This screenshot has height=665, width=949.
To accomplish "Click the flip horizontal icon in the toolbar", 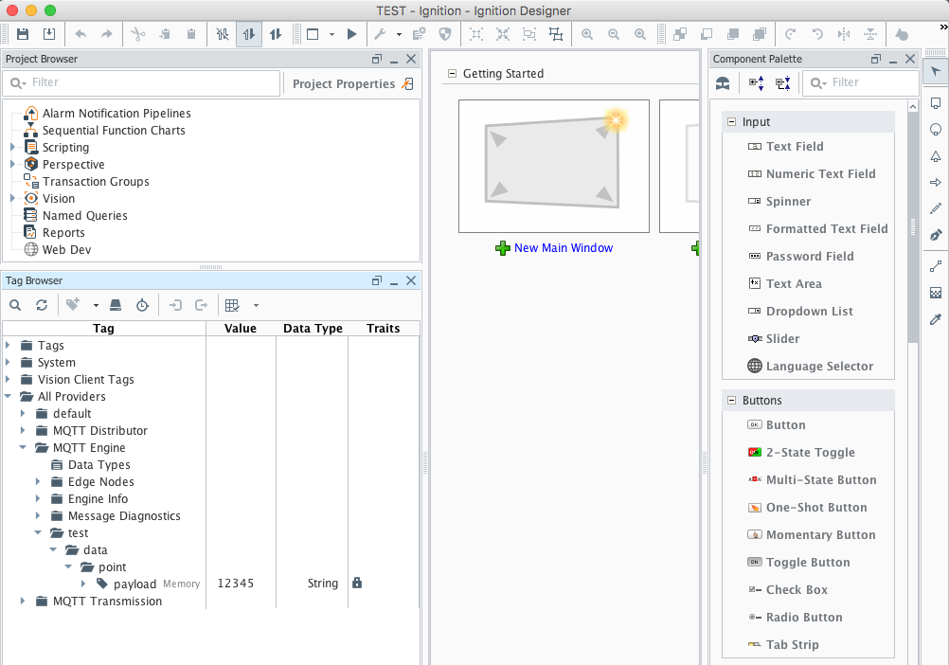I will click(x=844, y=34).
